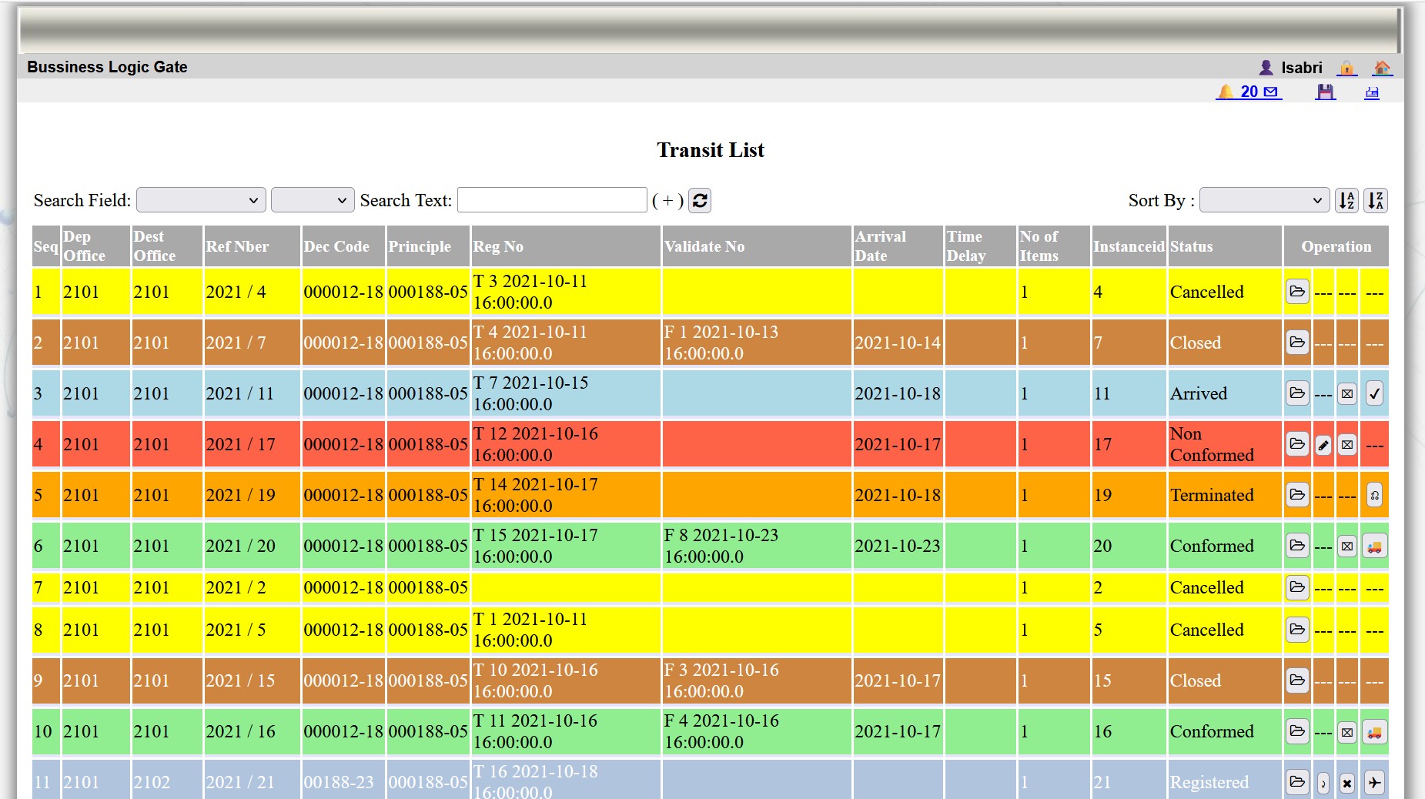1425x799 pixels.
Task: Click the crossed-box icon on Non Conformed row
Action: pyautogui.click(x=1346, y=444)
